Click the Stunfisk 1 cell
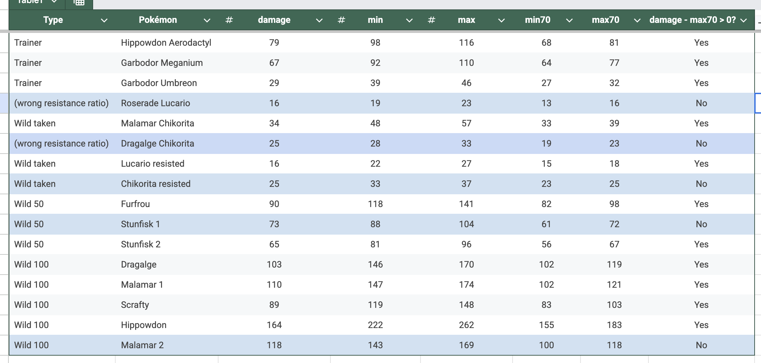Image resolution: width=761 pixels, height=363 pixels. pos(140,224)
